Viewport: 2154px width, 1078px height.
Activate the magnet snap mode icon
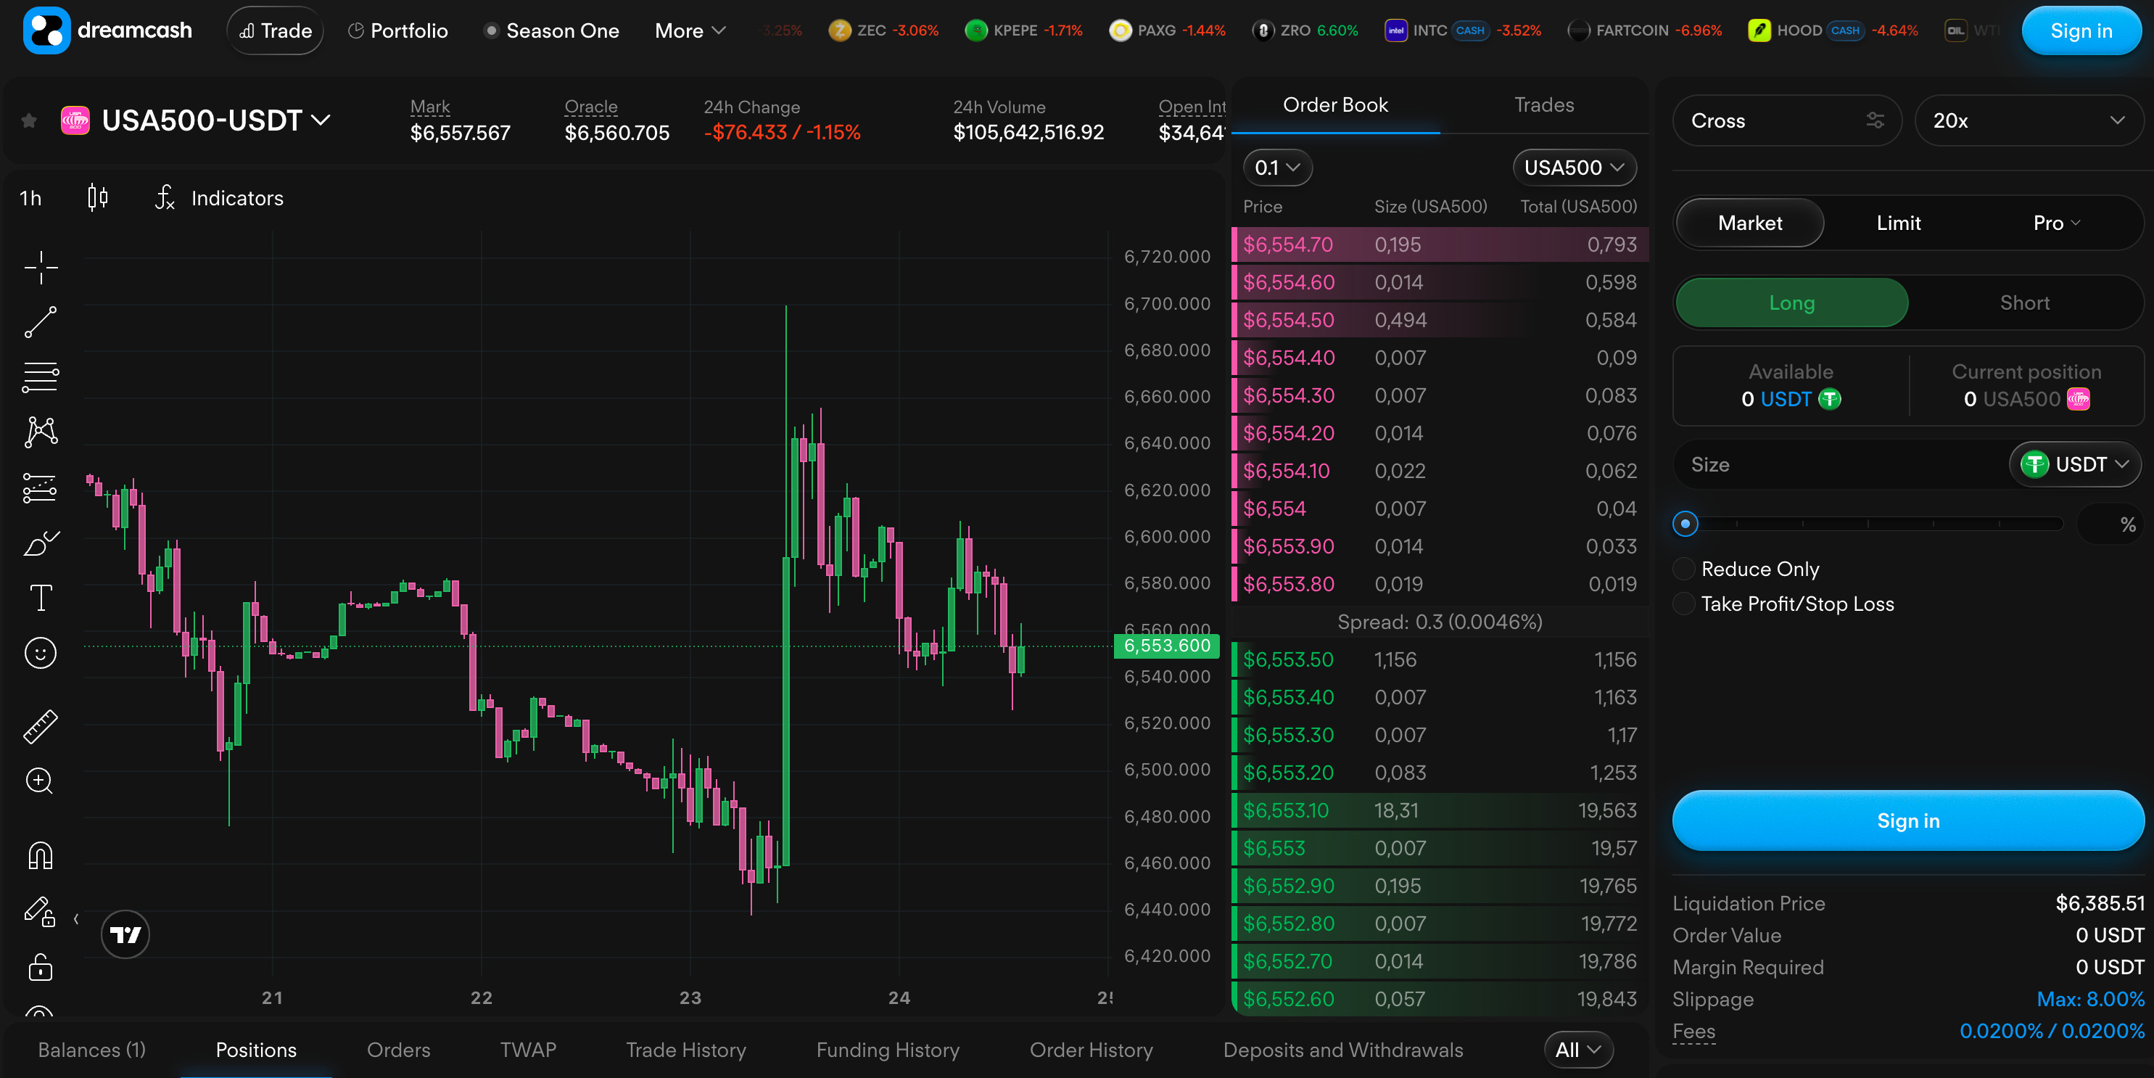(x=40, y=855)
